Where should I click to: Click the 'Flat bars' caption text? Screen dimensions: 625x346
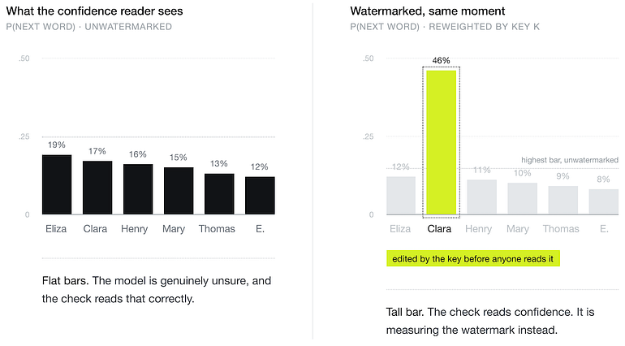157,290
